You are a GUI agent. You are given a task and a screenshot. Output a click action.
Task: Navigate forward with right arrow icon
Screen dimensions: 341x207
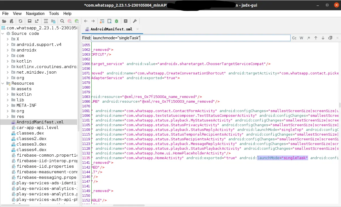click(93, 21)
